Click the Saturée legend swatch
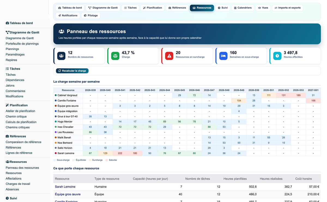The image size is (327, 202). (x=107, y=160)
